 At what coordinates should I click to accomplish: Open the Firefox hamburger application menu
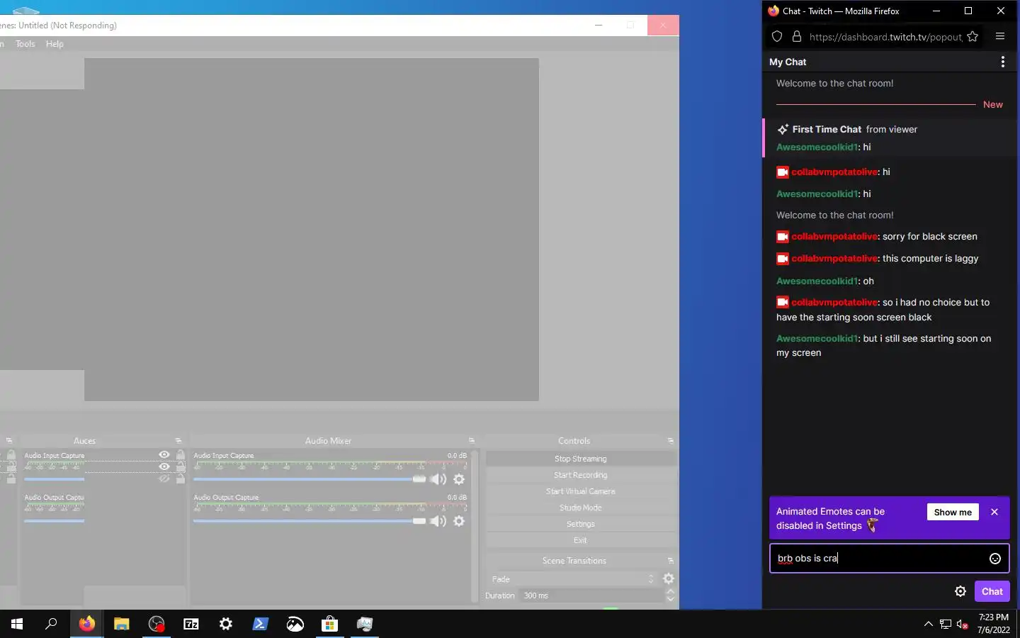click(1000, 37)
